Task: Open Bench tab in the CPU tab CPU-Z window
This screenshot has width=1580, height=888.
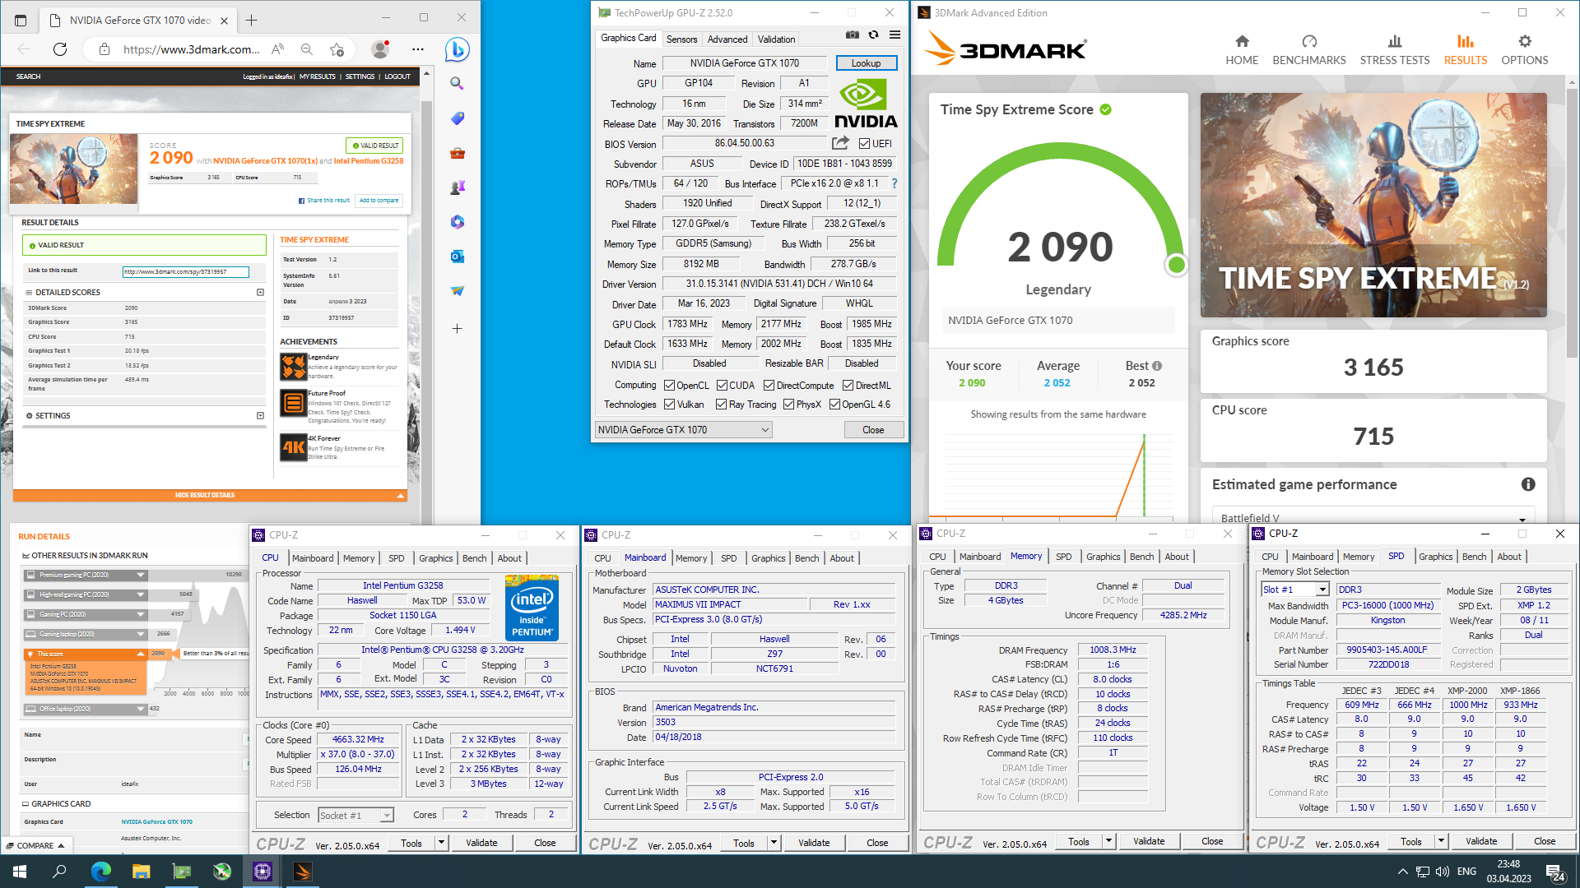Action: click(474, 558)
